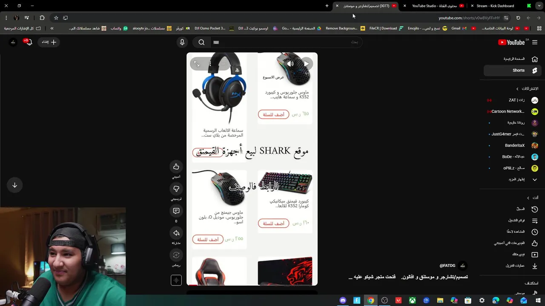Open the Chrome media control button
This screenshot has width=545, height=306.
(26, 18)
